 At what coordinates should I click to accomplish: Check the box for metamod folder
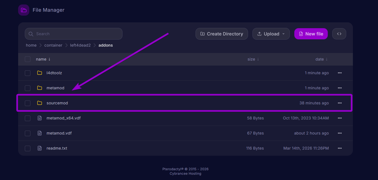click(28, 88)
